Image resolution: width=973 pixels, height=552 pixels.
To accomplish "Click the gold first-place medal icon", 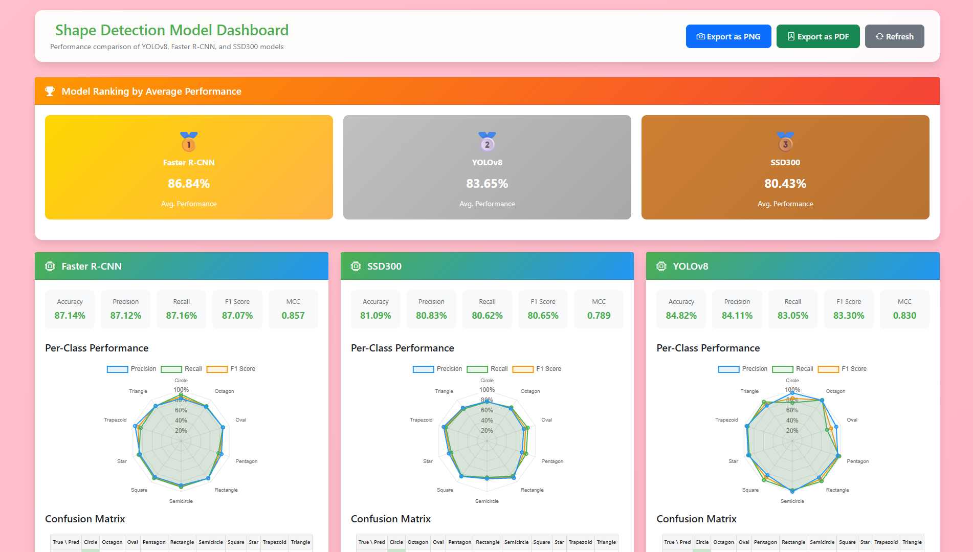I will pos(189,141).
